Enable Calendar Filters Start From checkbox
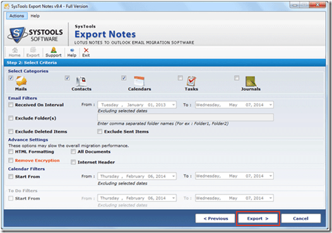This screenshot has width=332, height=233. pos(11,176)
